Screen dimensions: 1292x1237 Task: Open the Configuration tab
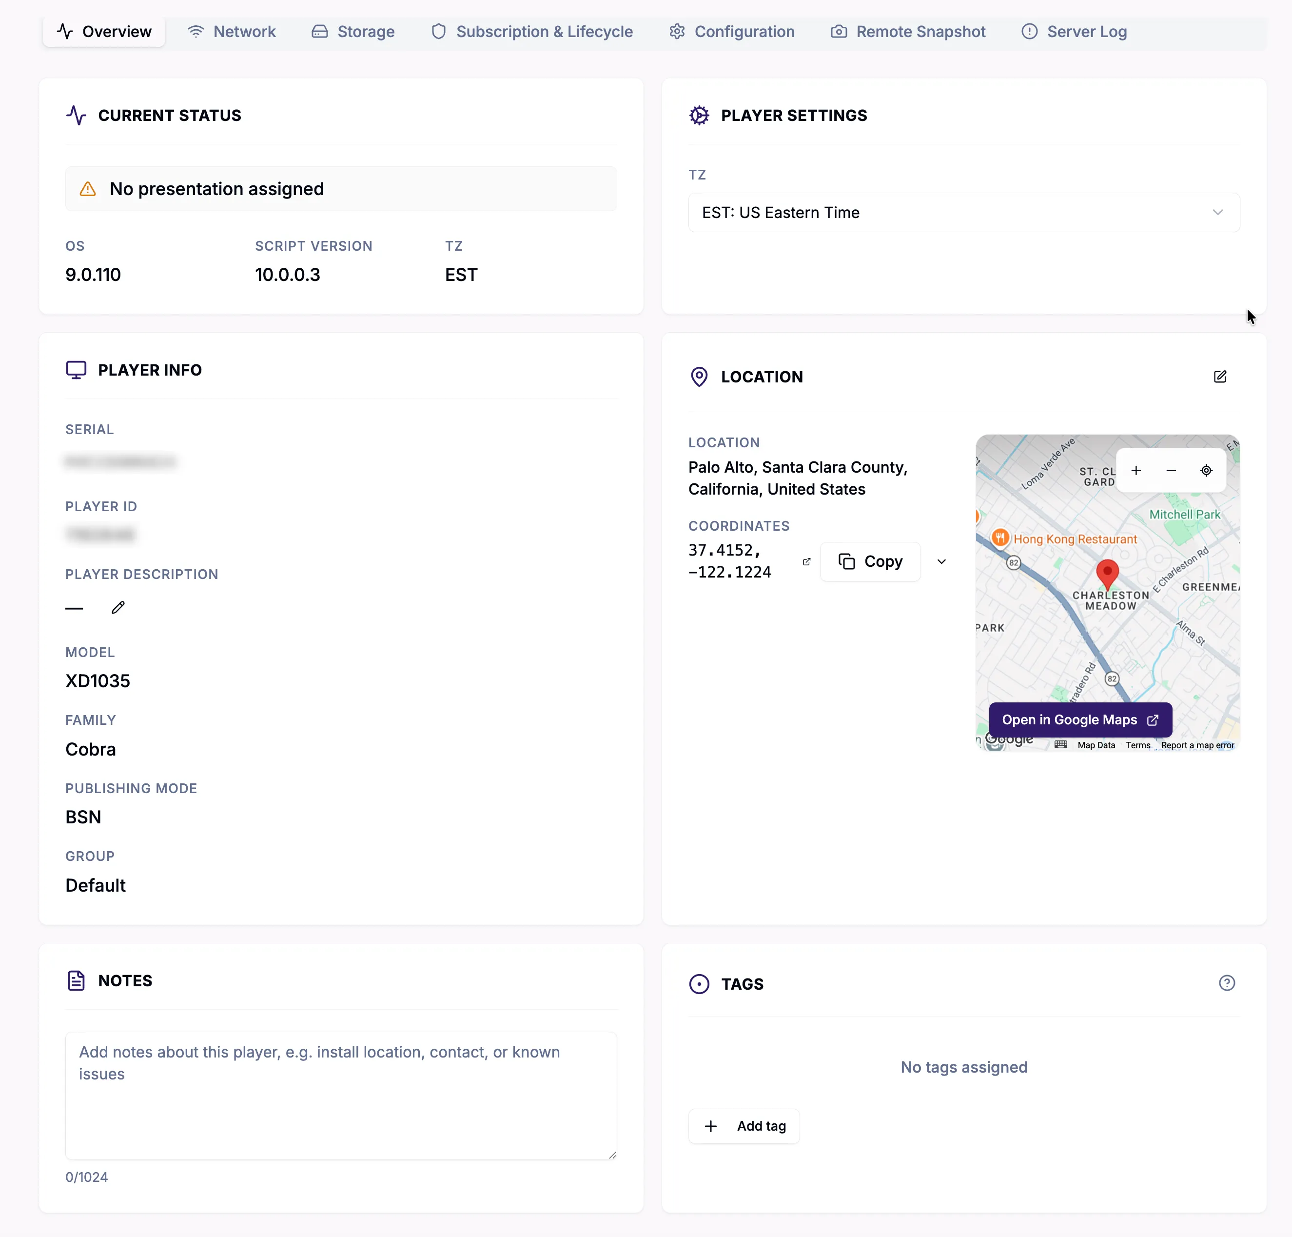pyautogui.click(x=732, y=32)
